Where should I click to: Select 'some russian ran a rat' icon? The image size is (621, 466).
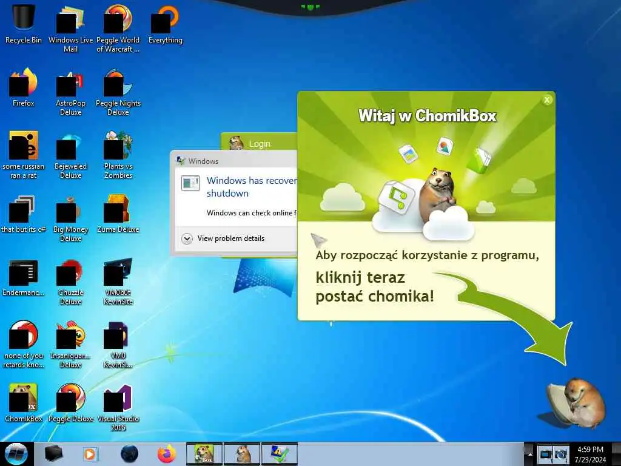[x=24, y=155]
